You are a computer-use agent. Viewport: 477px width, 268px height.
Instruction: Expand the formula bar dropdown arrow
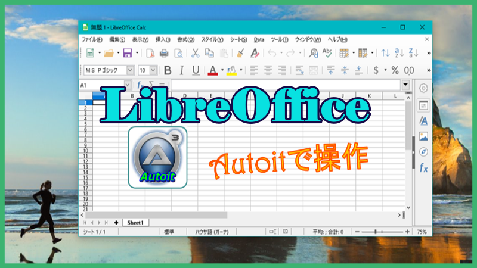[x=405, y=85]
